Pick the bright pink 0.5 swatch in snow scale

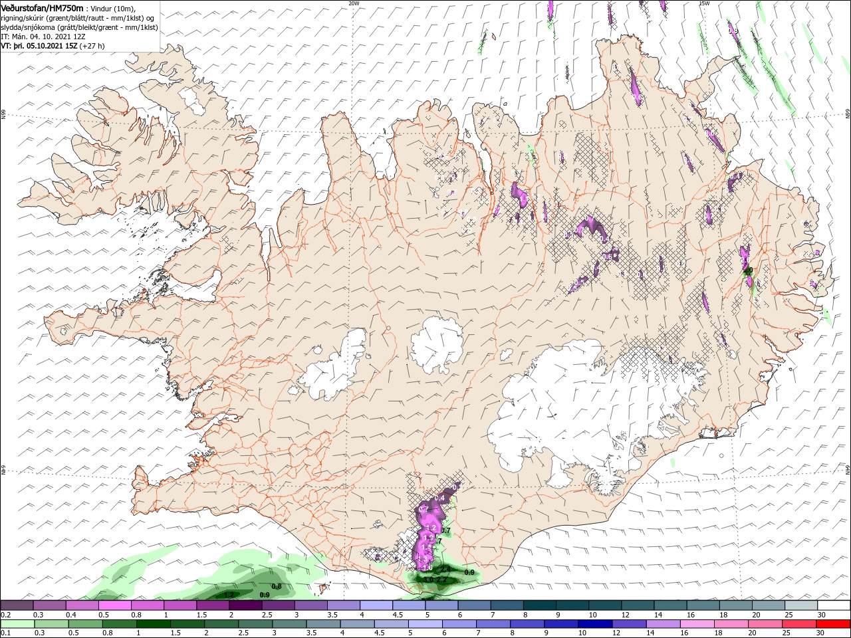(114, 605)
